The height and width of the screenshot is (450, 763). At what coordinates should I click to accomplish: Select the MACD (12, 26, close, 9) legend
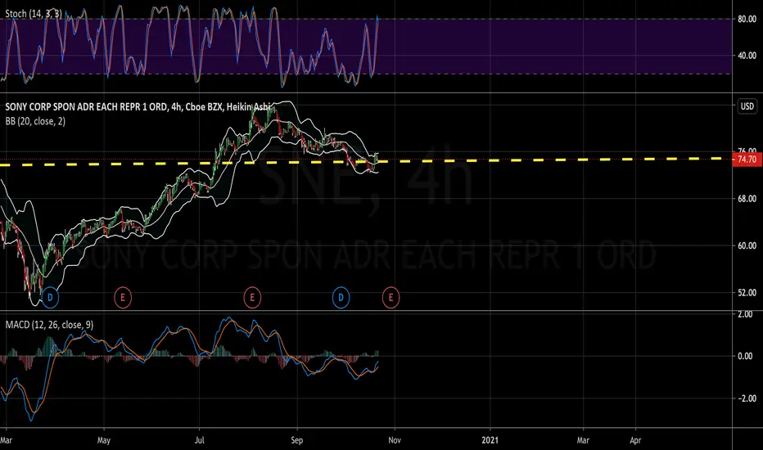pos(49,325)
